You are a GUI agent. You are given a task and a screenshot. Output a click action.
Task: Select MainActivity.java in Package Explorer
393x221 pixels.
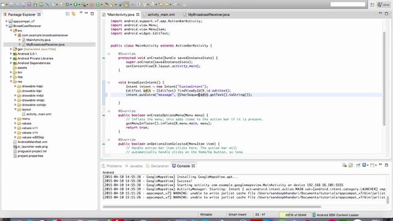pos(38,40)
